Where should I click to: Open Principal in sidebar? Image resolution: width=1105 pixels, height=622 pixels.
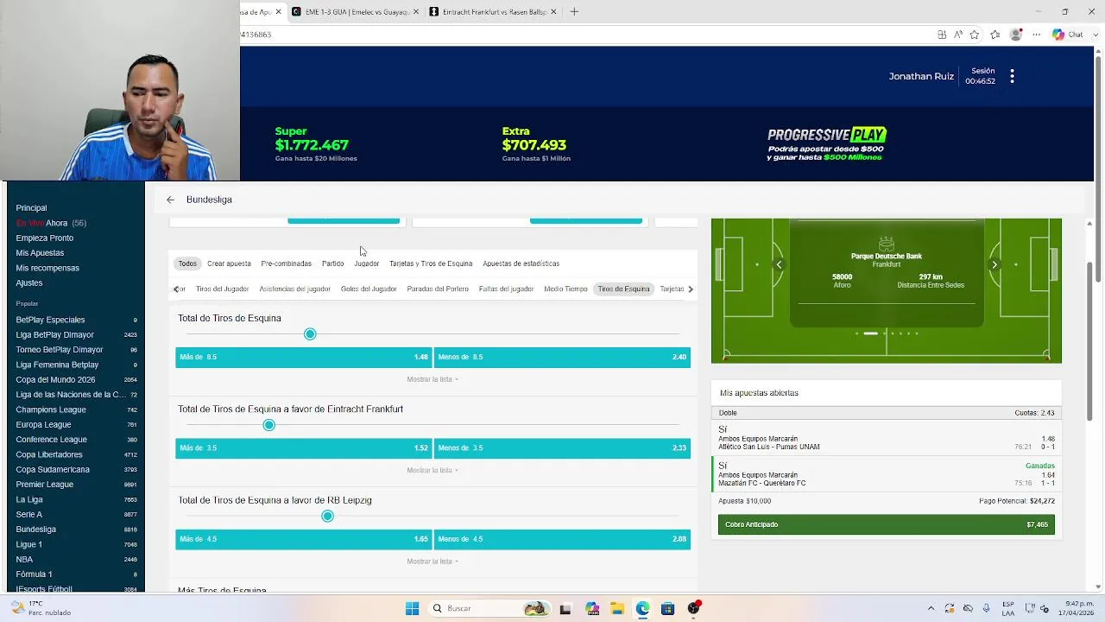pos(31,208)
